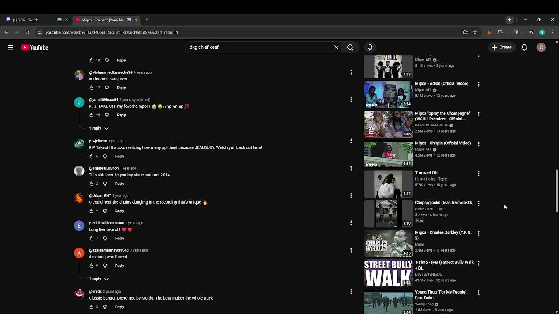The width and height of the screenshot is (559, 314).
Task: Click WORLDSTARHIPHOP channel name
Action: [x=431, y=125]
